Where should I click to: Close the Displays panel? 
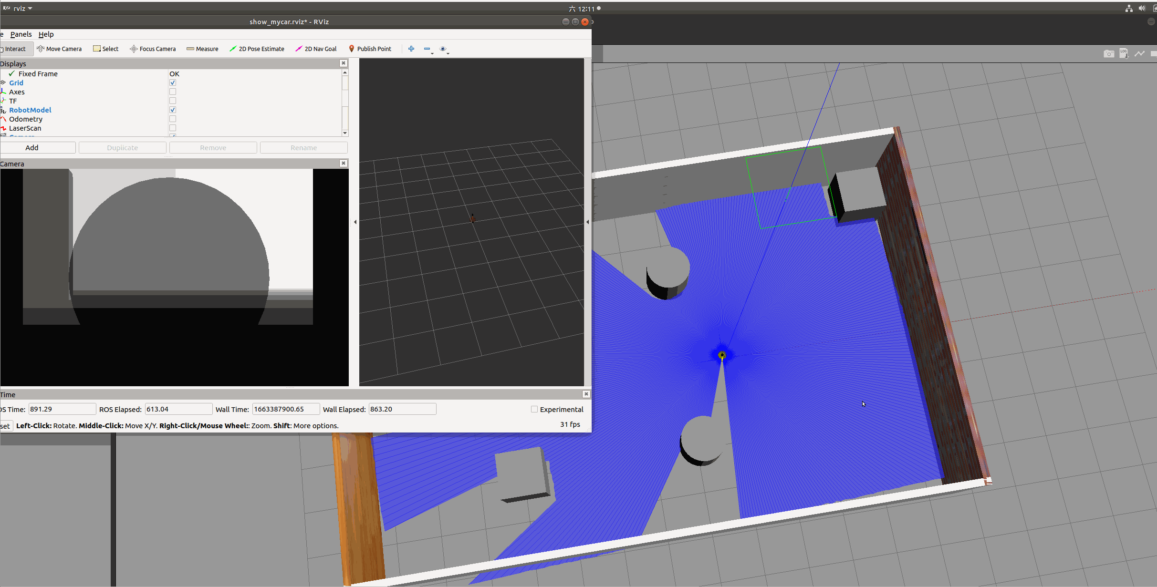click(x=343, y=63)
